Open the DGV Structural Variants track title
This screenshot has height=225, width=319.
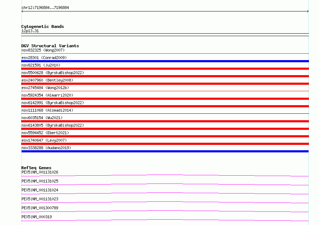(50, 46)
